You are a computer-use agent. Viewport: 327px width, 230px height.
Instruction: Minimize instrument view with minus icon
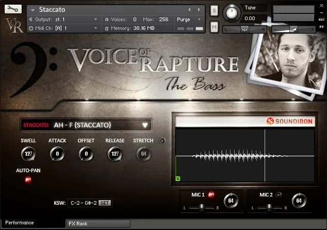(321, 12)
